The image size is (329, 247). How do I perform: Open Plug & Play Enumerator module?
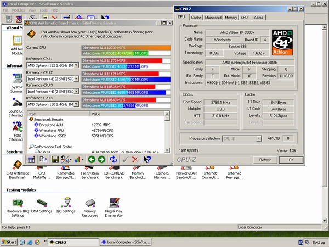point(114,207)
